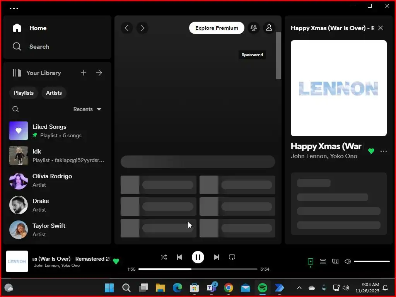Seek on the playback progress bar

click(198, 269)
